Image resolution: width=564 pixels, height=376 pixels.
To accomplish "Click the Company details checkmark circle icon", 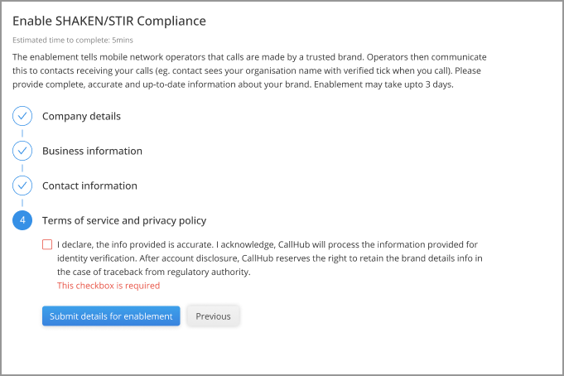I will (22, 116).
